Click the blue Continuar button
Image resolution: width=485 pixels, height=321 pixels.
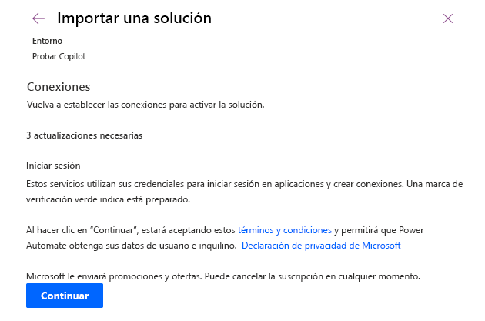tap(65, 296)
